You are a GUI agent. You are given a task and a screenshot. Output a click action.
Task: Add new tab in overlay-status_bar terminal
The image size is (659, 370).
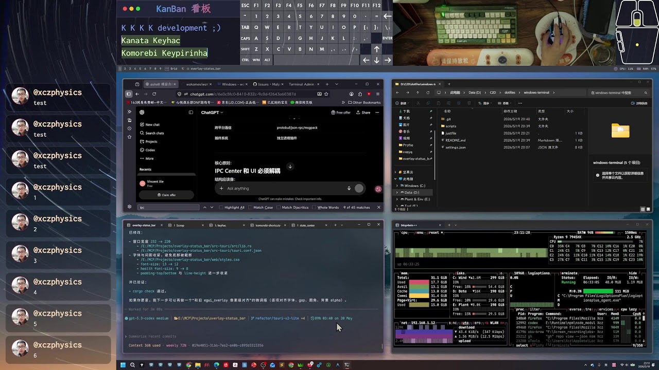point(335,225)
